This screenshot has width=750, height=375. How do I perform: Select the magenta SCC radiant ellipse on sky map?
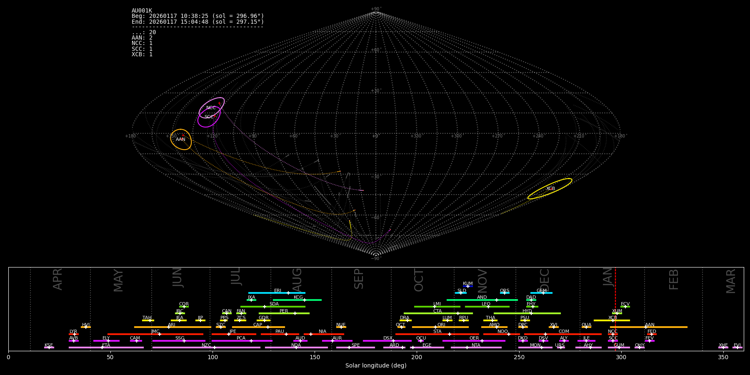[209, 117]
